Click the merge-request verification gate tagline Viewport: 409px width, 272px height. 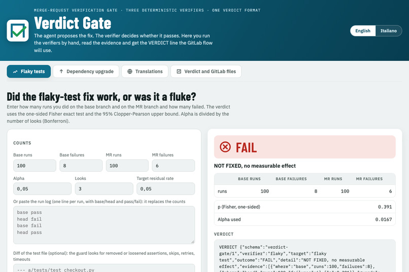pos(147,10)
